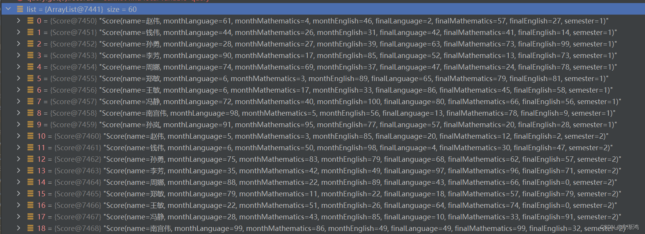Expand element 5 Score@7455
The width and height of the screenshot is (645, 234).
(18, 78)
